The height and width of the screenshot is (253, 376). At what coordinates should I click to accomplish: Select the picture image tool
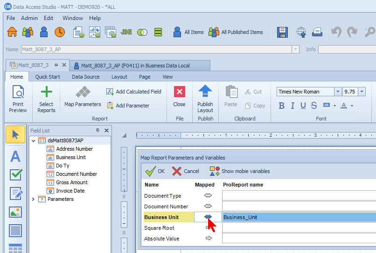pos(15,212)
